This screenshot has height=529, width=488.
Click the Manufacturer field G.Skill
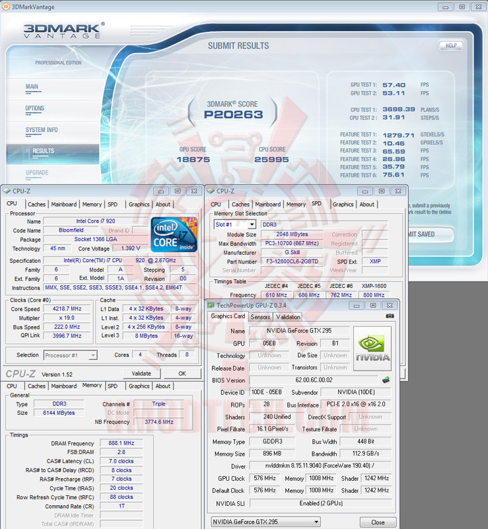292,253
